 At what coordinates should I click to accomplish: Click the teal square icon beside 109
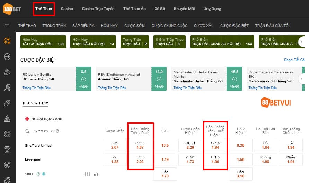[x=44, y=174]
